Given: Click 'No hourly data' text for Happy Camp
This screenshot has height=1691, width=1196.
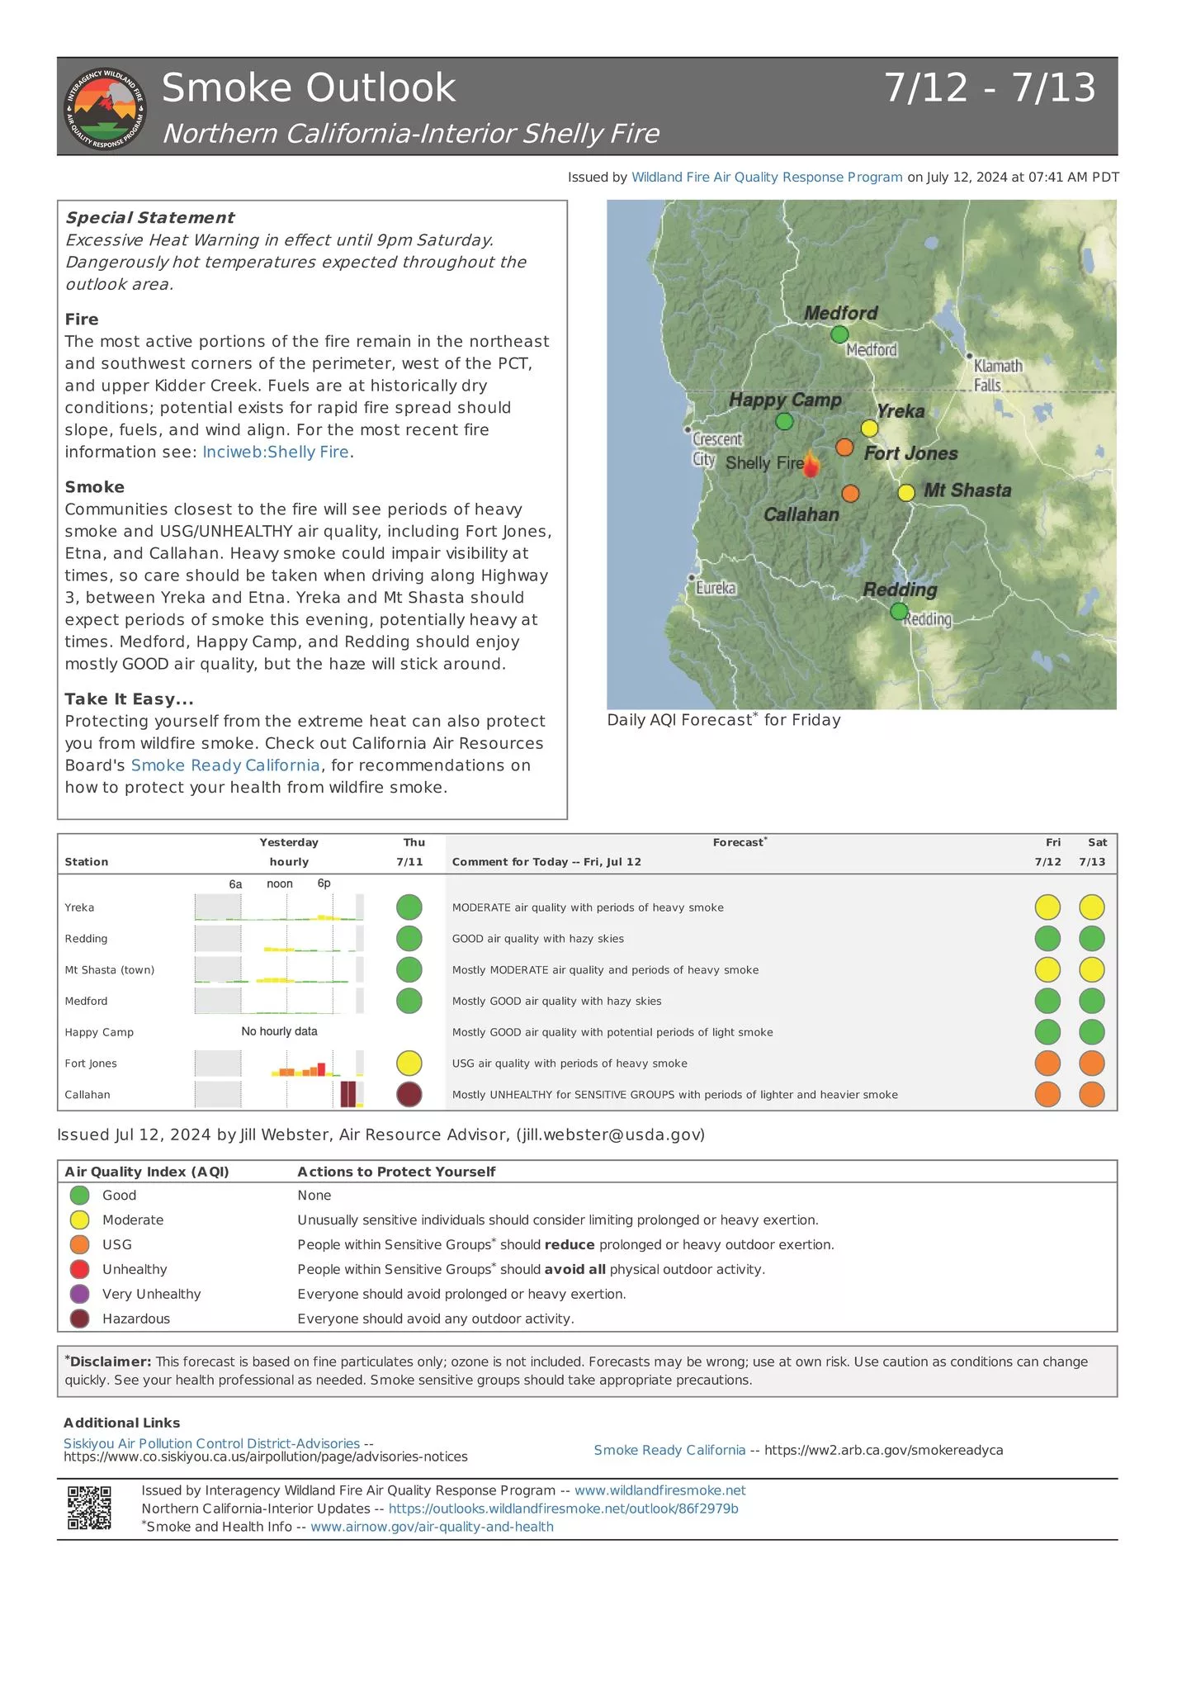Looking at the screenshot, I should [279, 1031].
